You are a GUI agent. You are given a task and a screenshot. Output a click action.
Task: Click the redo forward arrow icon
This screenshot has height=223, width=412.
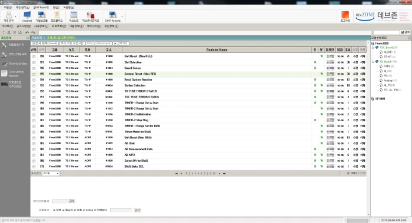[x=33, y=32]
